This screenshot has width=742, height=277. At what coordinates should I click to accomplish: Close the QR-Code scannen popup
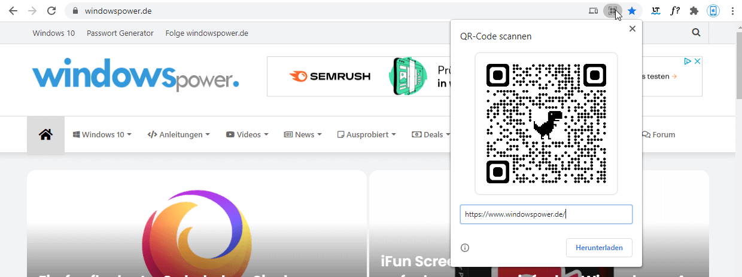[632, 29]
